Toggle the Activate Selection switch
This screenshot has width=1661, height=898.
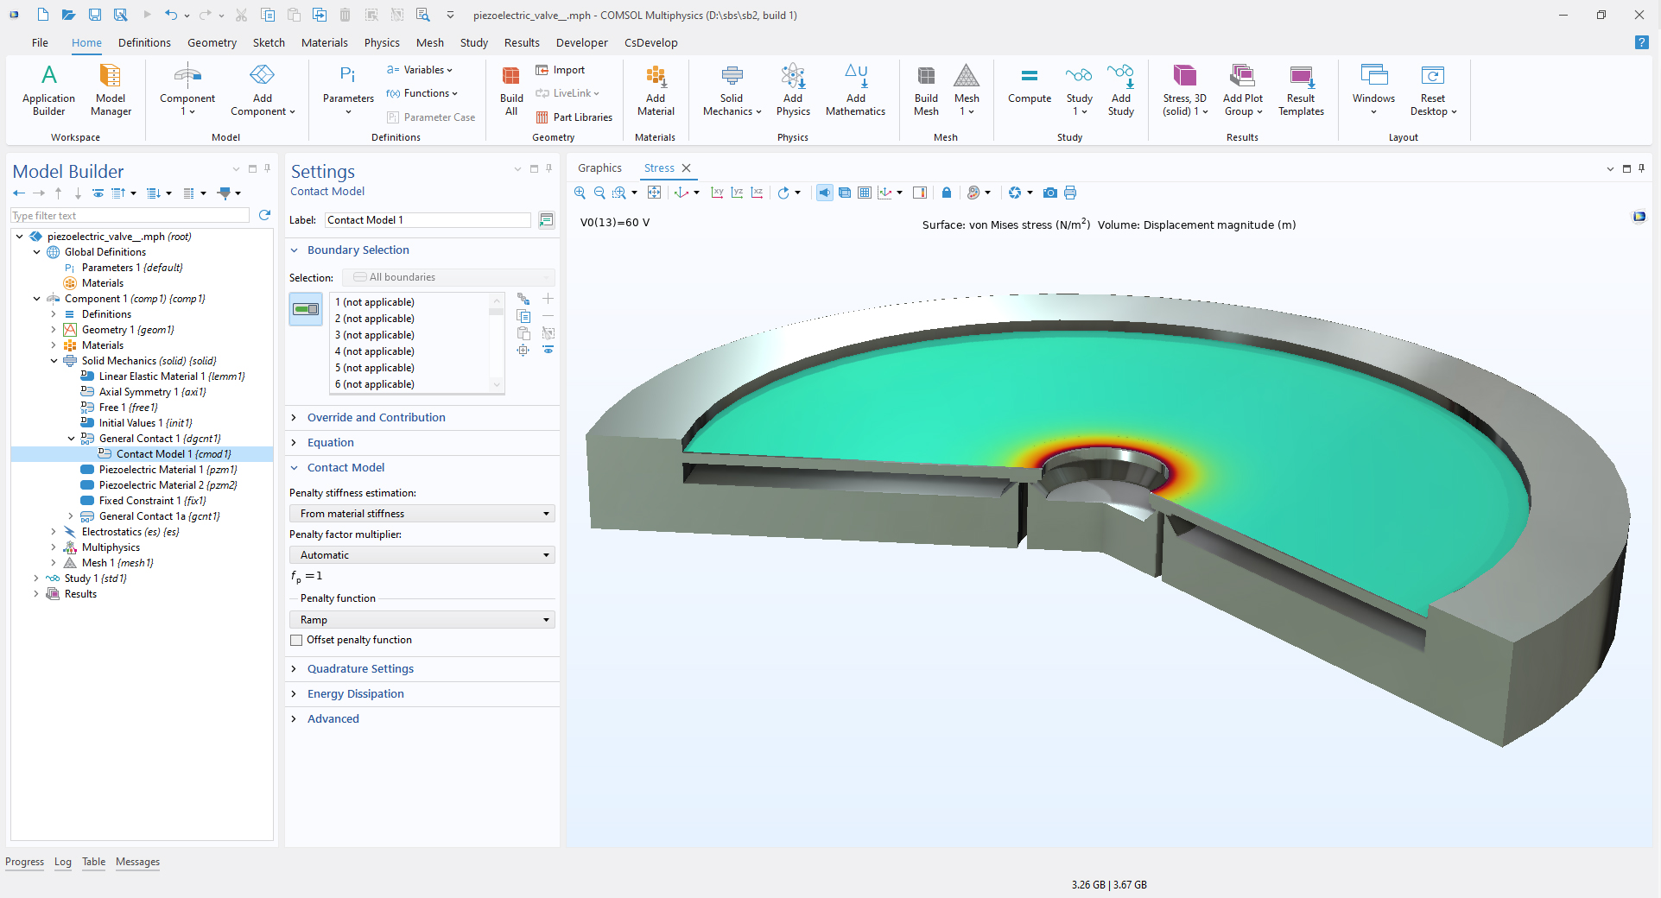[x=306, y=309]
